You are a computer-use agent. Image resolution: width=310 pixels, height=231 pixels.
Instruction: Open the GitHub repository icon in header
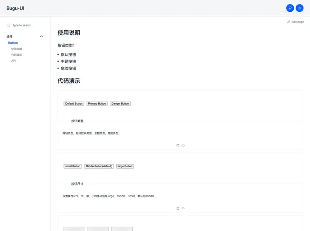290,8
